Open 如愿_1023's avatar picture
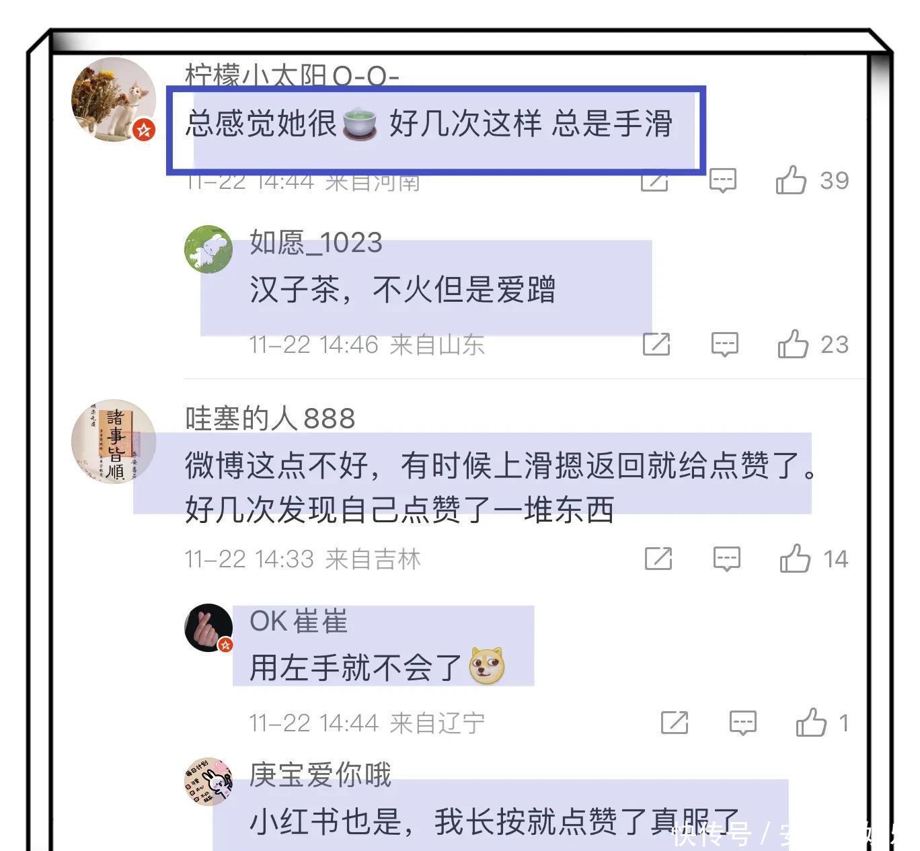This screenshot has height=851, width=920. coord(208,249)
